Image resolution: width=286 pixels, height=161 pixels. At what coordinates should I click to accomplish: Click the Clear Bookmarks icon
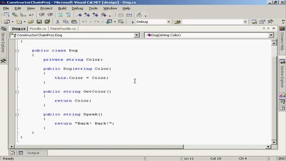104,15
